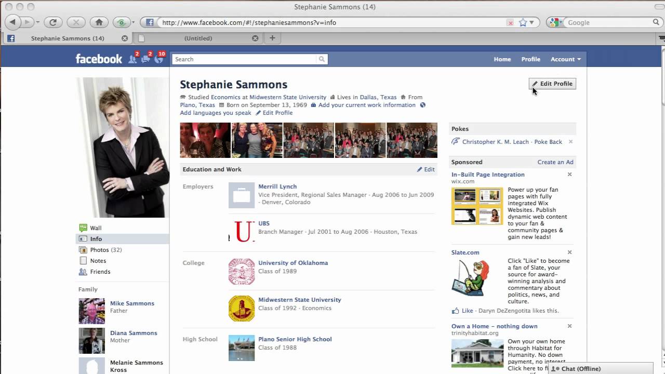This screenshot has height=374, width=665.
Task: Open the Merrill Lynch employer link
Action: tap(277, 186)
